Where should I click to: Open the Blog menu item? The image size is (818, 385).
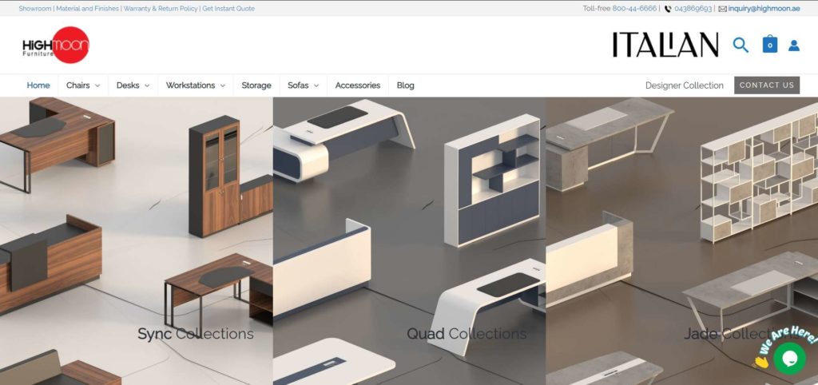pos(405,85)
